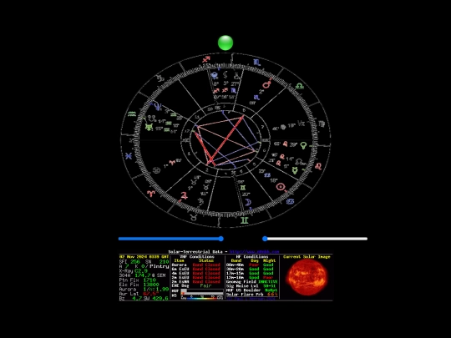The height and width of the screenshot is (338, 451).
Task: Click the 'Current Solar Image' label
Action: point(307,257)
